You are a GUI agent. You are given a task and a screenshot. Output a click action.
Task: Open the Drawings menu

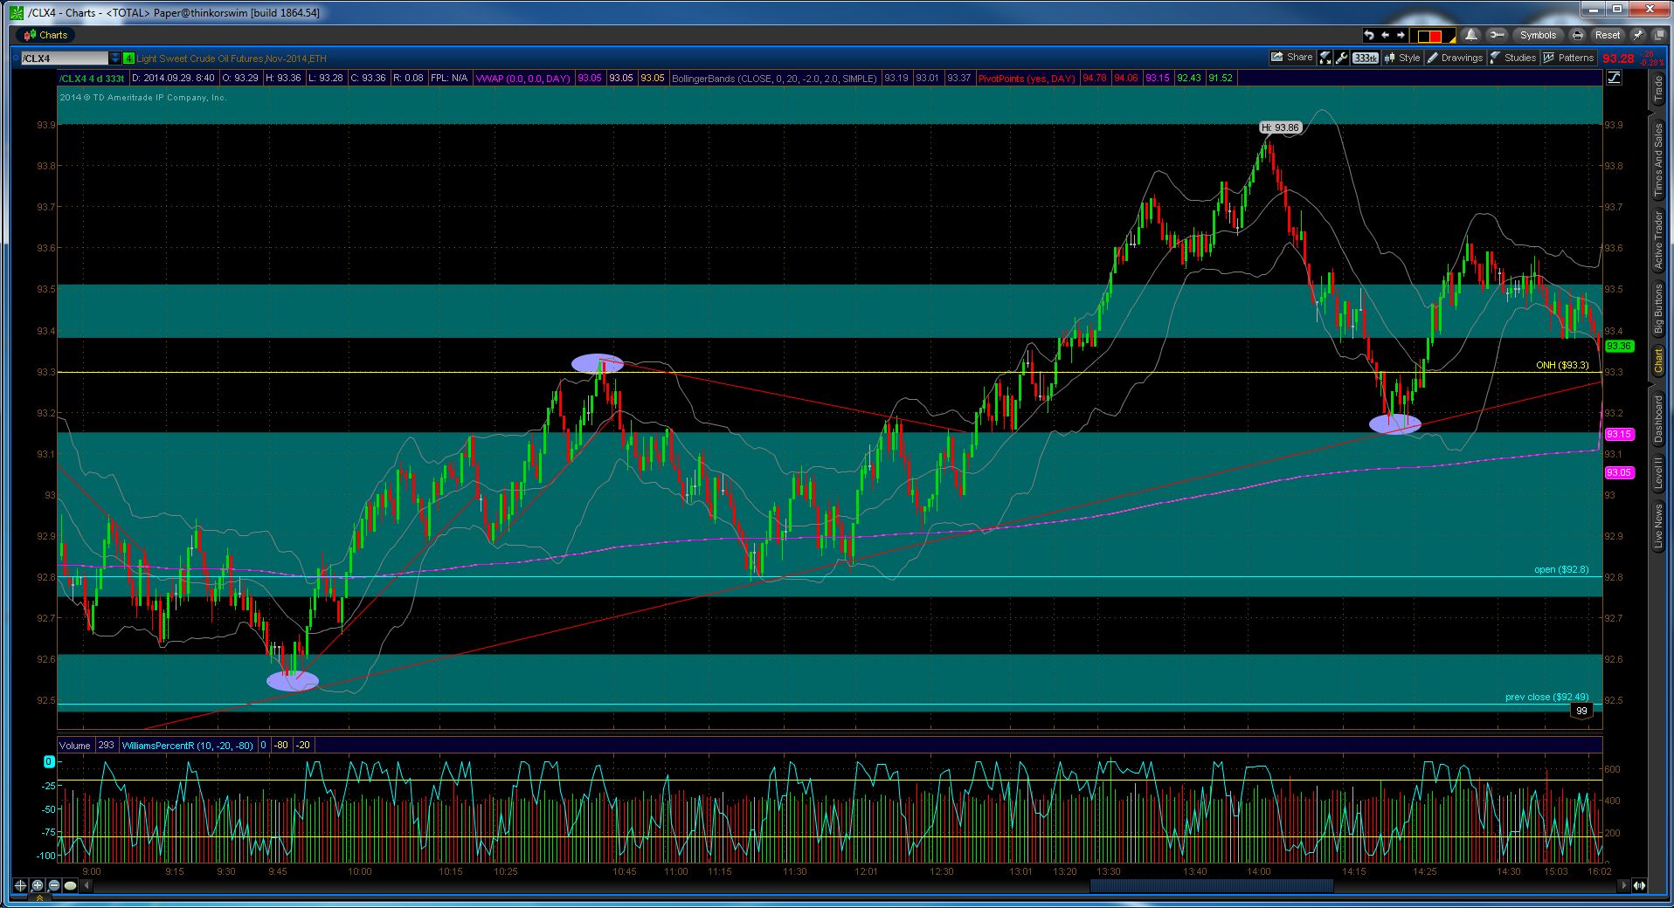point(1455,58)
